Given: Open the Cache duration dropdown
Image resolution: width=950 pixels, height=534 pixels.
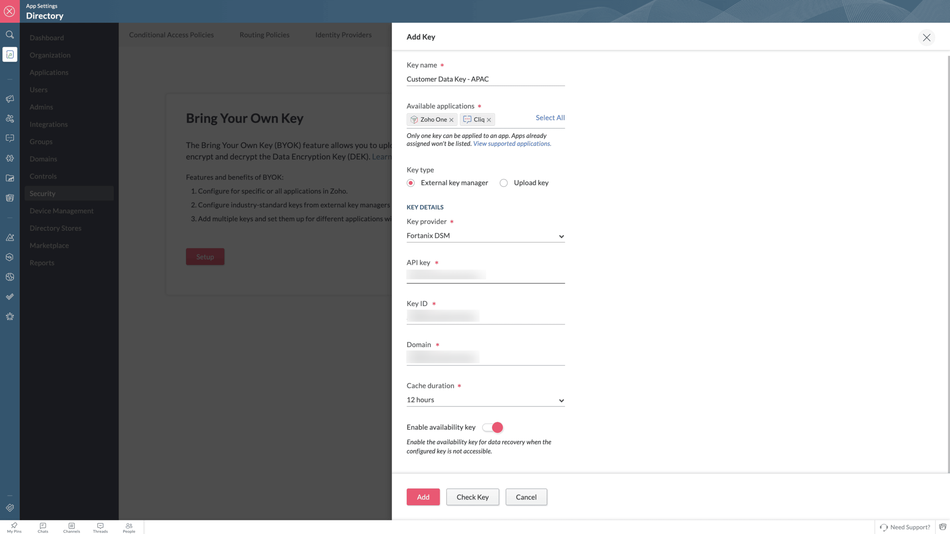Looking at the screenshot, I should tap(485, 400).
